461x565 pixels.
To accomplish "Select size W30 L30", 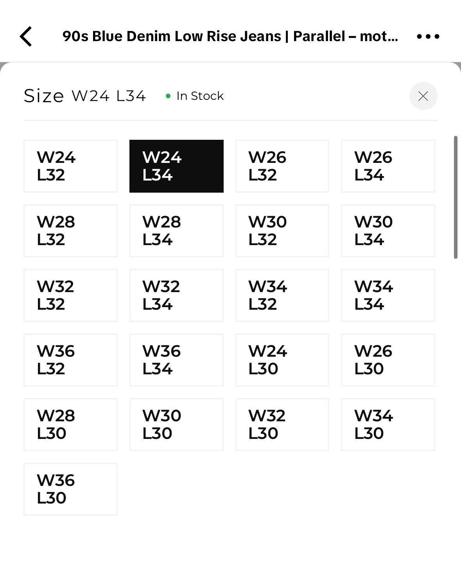I will coord(176,424).
